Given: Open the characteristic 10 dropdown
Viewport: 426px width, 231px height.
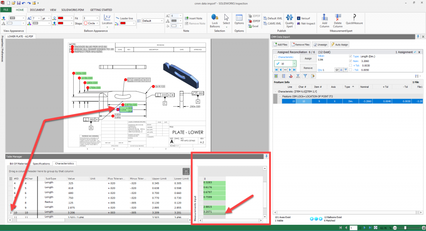Looking at the screenshot, I should coord(294,64).
